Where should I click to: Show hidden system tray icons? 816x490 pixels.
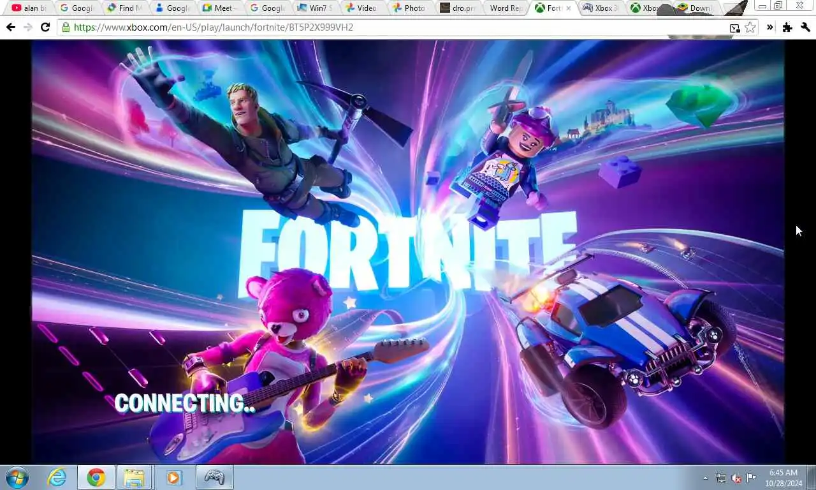[705, 478]
